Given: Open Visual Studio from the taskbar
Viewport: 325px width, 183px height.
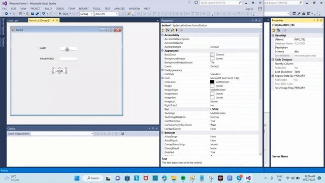Looking at the screenshot, I should 248,178.
